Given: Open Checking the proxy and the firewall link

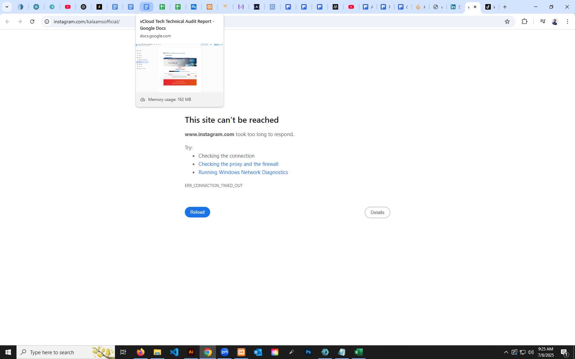Looking at the screenshot, I should pyautogui.click(x=239, y=164).
